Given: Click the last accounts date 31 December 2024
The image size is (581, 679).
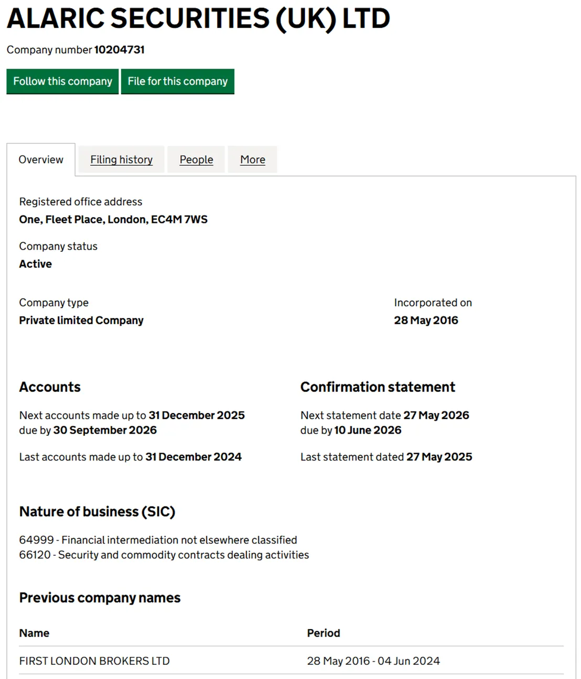Looking at the screenshot, I should 193,457.
